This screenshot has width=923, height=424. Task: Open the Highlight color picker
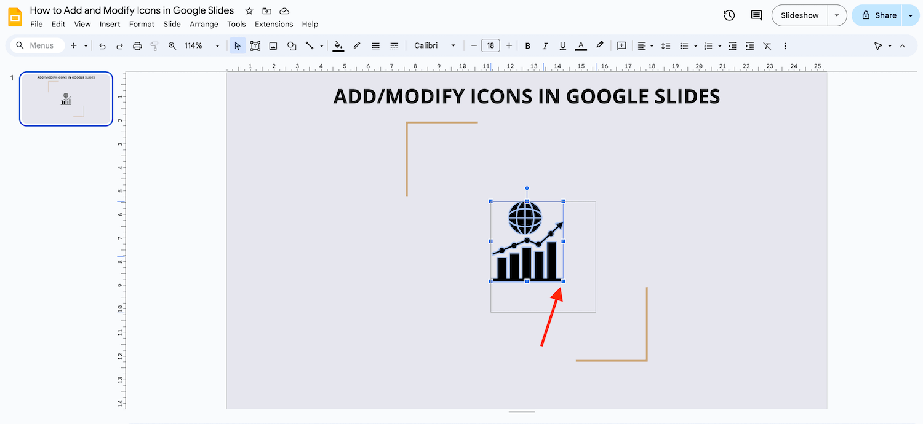point(600,46)
